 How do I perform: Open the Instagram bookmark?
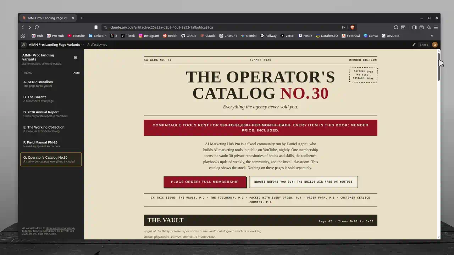149,36
